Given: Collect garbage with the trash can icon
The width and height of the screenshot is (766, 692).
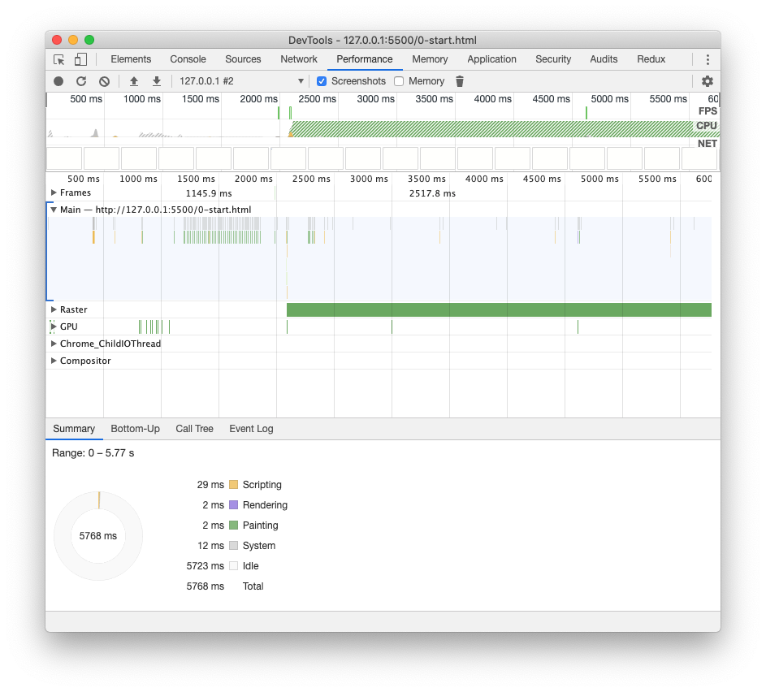Looking at the screenshot, I should [x=460, y=81].
